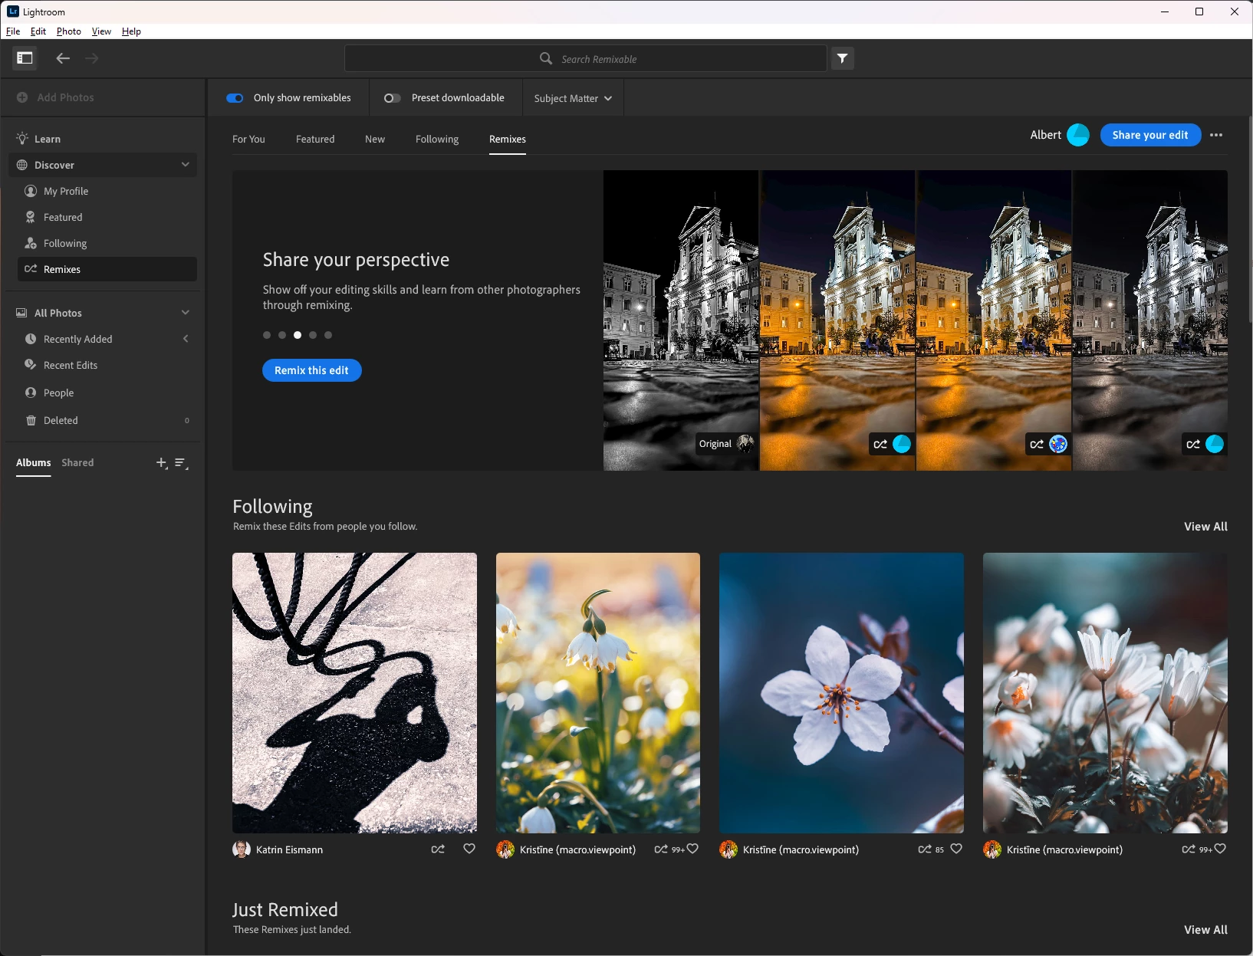Collapse the All Photos section chevron
1253x956 pixels.
point(185,313)
